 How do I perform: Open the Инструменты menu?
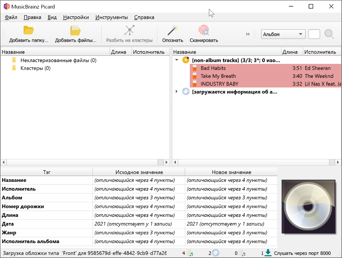pos(112,17)
